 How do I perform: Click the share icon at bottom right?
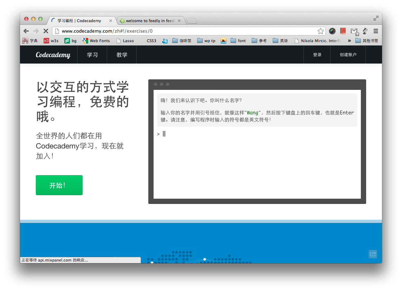[x=373, y=254]
